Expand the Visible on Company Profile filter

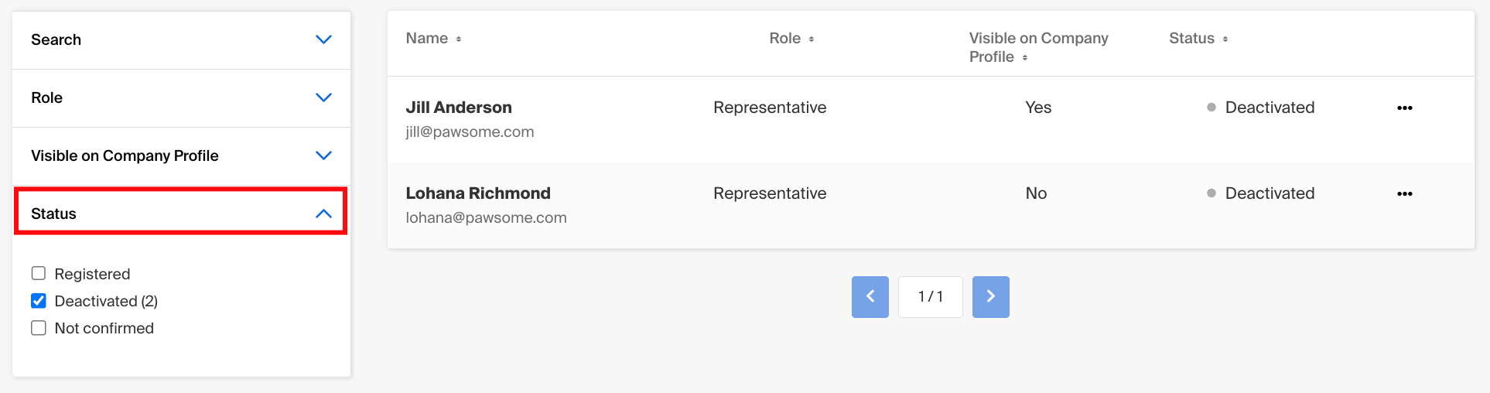click(323, 155)
